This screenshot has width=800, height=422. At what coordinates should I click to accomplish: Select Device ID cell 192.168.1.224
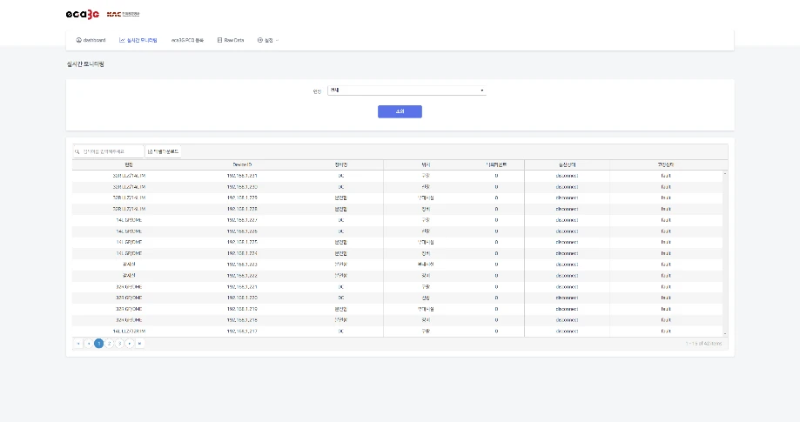pyautogui.click(x=242, y=253)
